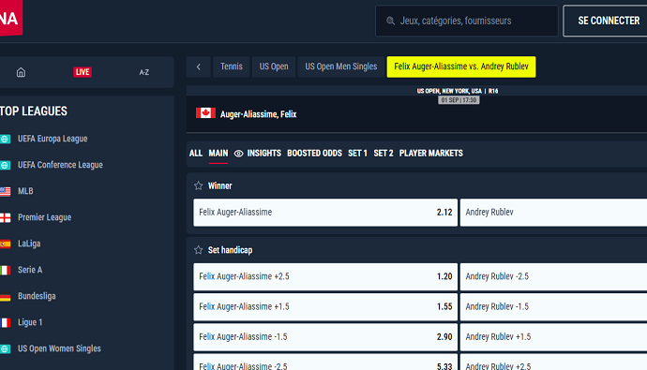
Task: Switch to SET 1 tab
Action: (357, 154)
